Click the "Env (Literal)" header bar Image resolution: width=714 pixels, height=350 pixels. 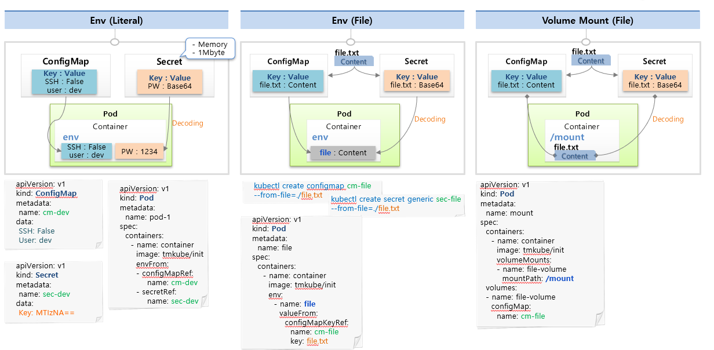coord(116,20)
